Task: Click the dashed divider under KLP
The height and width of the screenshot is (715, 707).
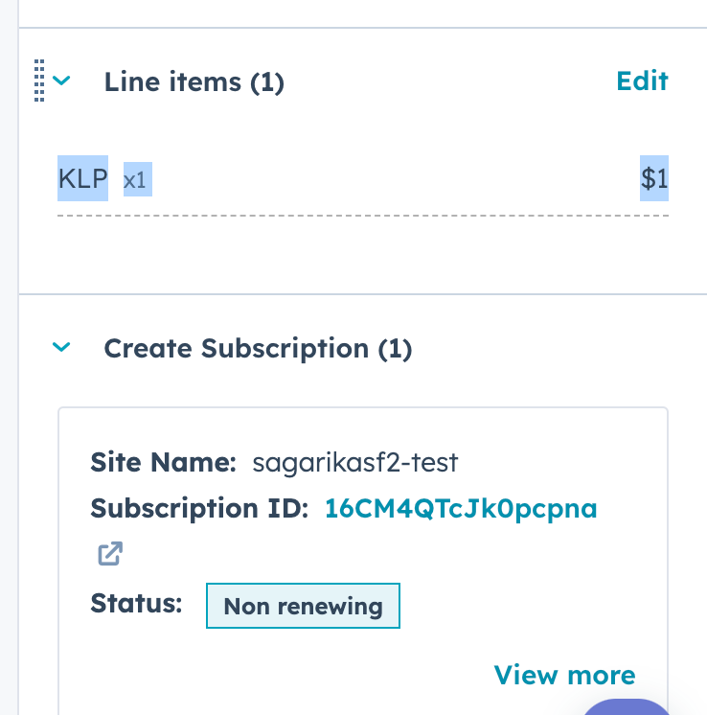Action: coord(362,216)
